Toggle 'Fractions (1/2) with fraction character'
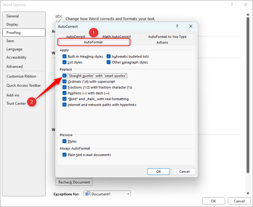 click(64, 87)
